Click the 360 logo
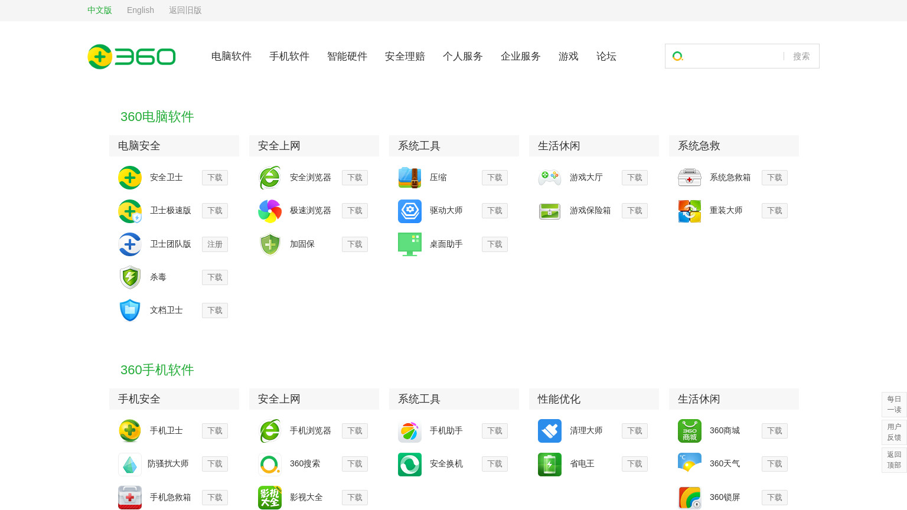 coord(132,57)
